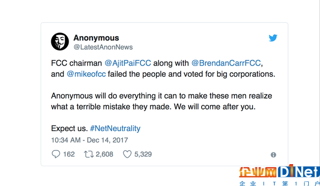320x186 pixels.
Task: Click the 'We will come after you' sentence
Action: tap(215, 107)
